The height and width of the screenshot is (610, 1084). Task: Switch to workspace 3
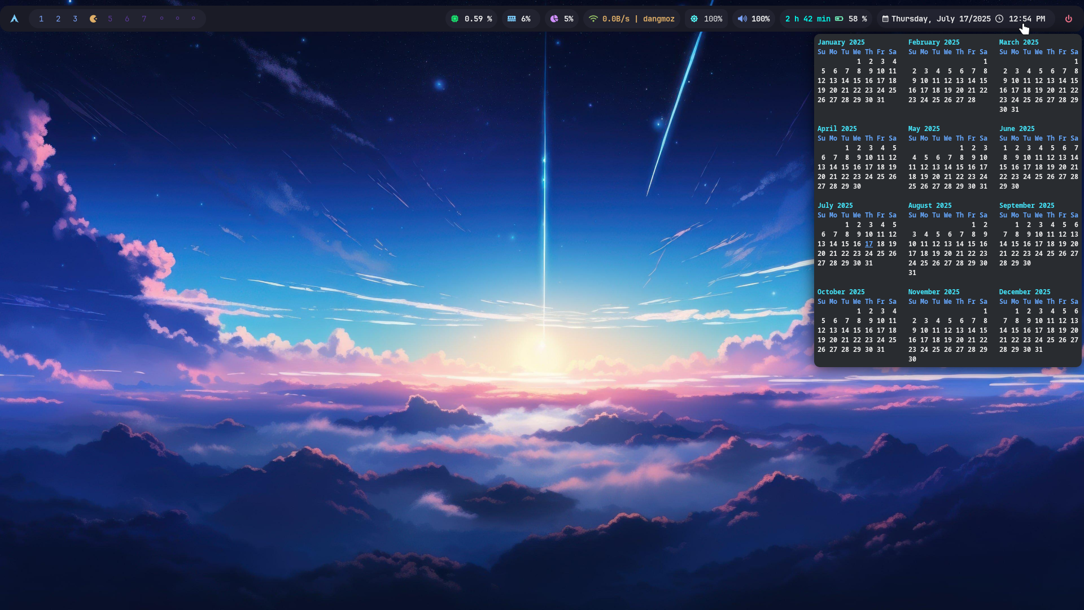pos(75,19)
